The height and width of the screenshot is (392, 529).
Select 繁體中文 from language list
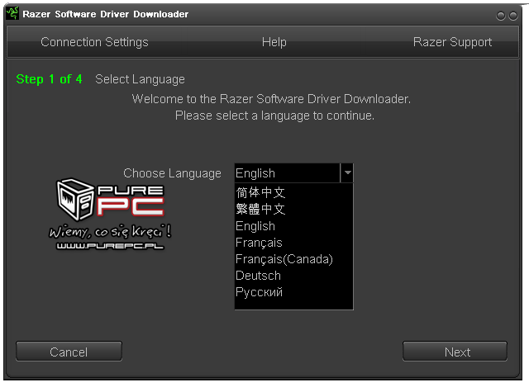coord(293,209)
